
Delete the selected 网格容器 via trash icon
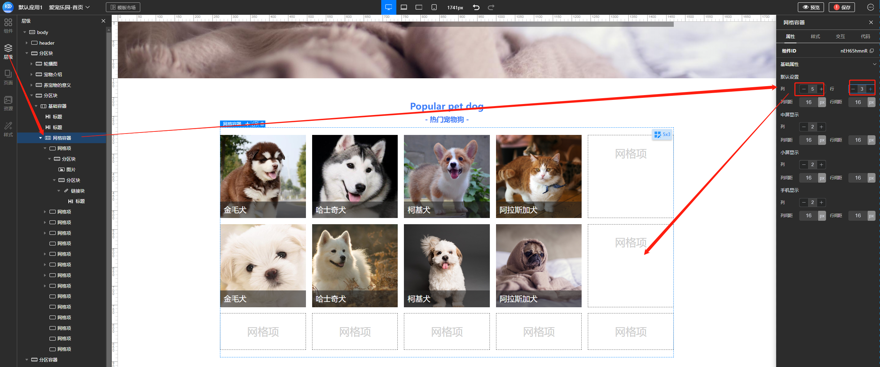tap(262, 124)
